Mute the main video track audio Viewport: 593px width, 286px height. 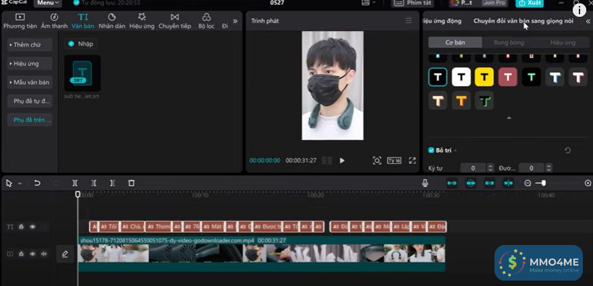[x=44, y=254]
